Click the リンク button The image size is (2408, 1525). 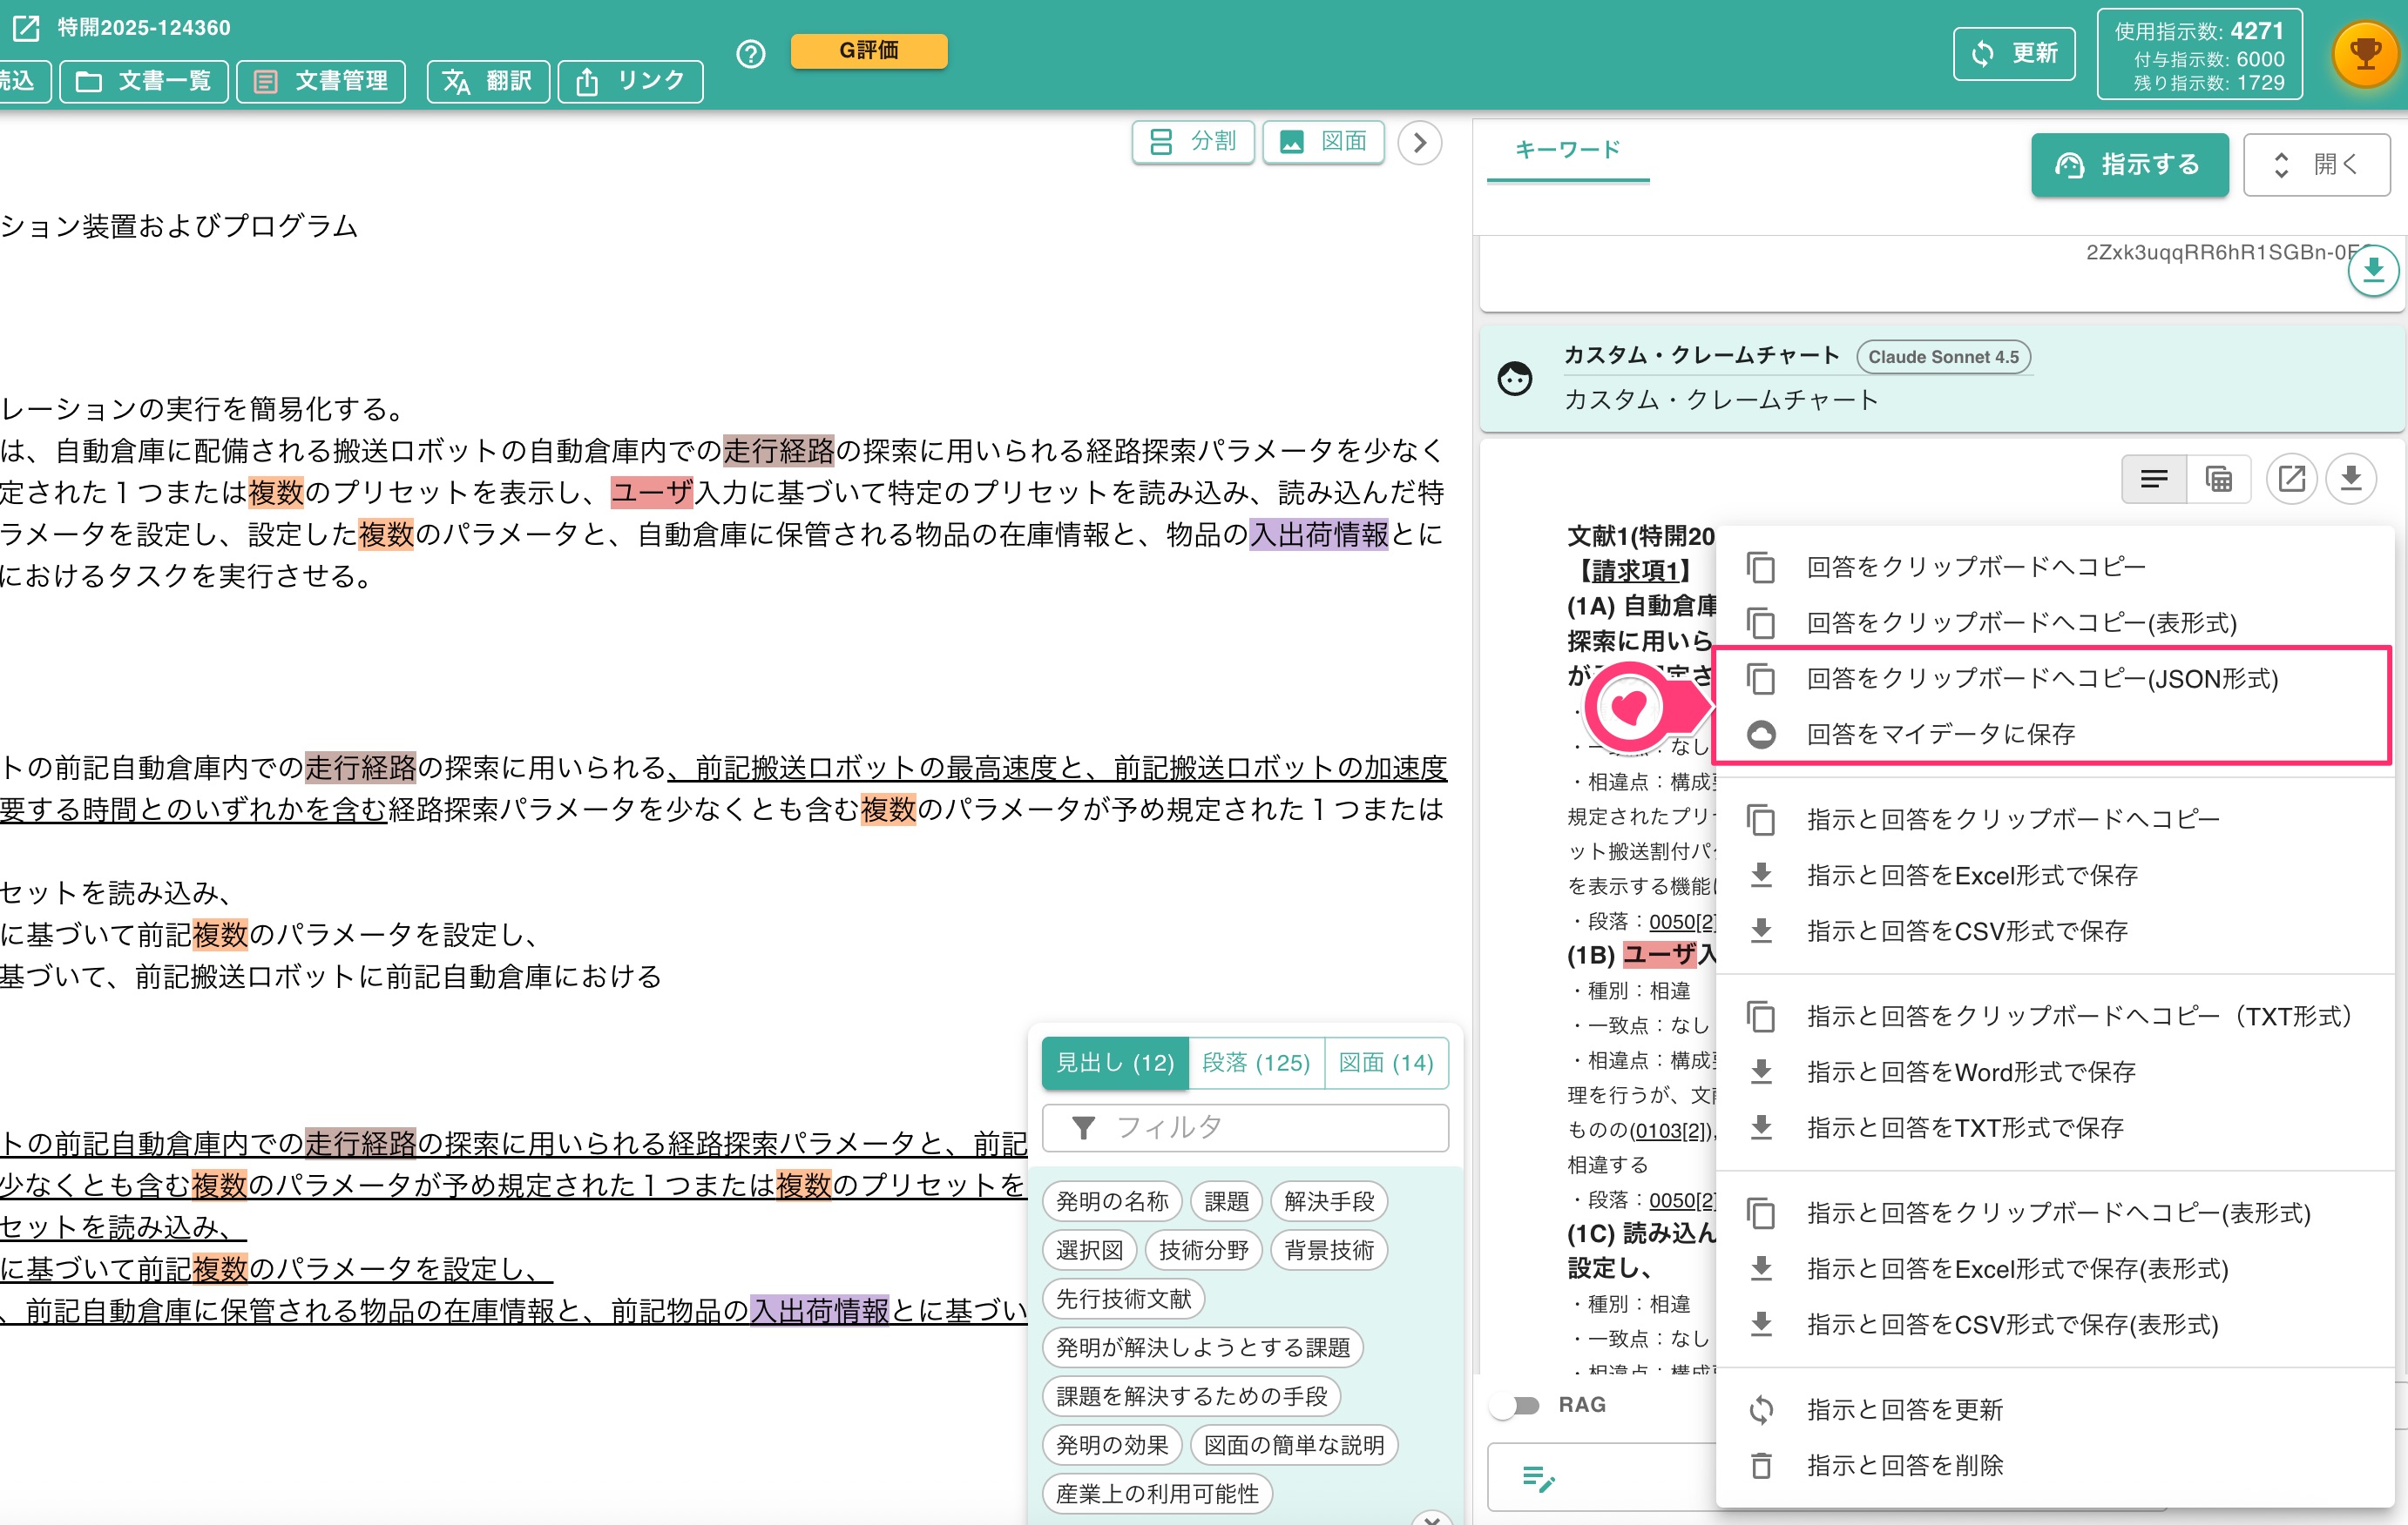(631, 81)
